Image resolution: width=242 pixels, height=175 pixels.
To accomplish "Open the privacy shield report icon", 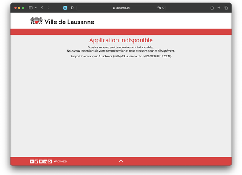I will click(x=72, y=8).
